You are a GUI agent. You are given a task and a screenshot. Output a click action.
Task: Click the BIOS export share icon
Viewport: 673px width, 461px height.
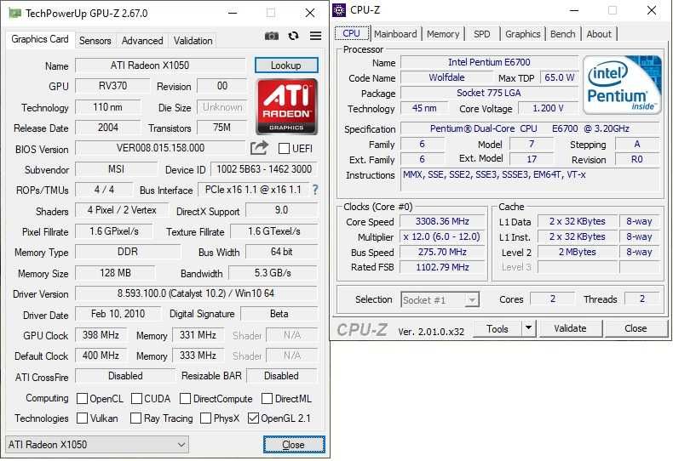(259, 148)
